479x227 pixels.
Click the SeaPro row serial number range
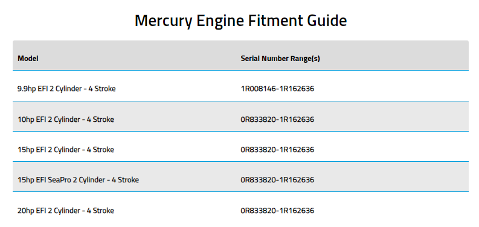tap(277, 180)
